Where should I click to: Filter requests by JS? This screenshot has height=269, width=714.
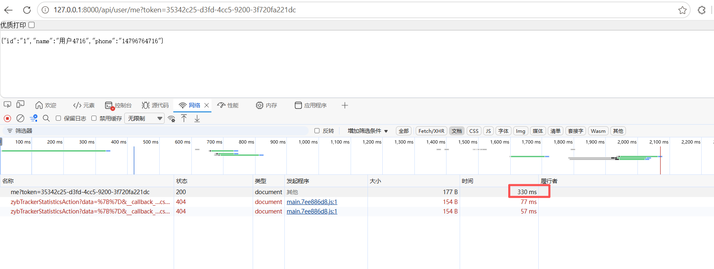click(x=488, y=131)
